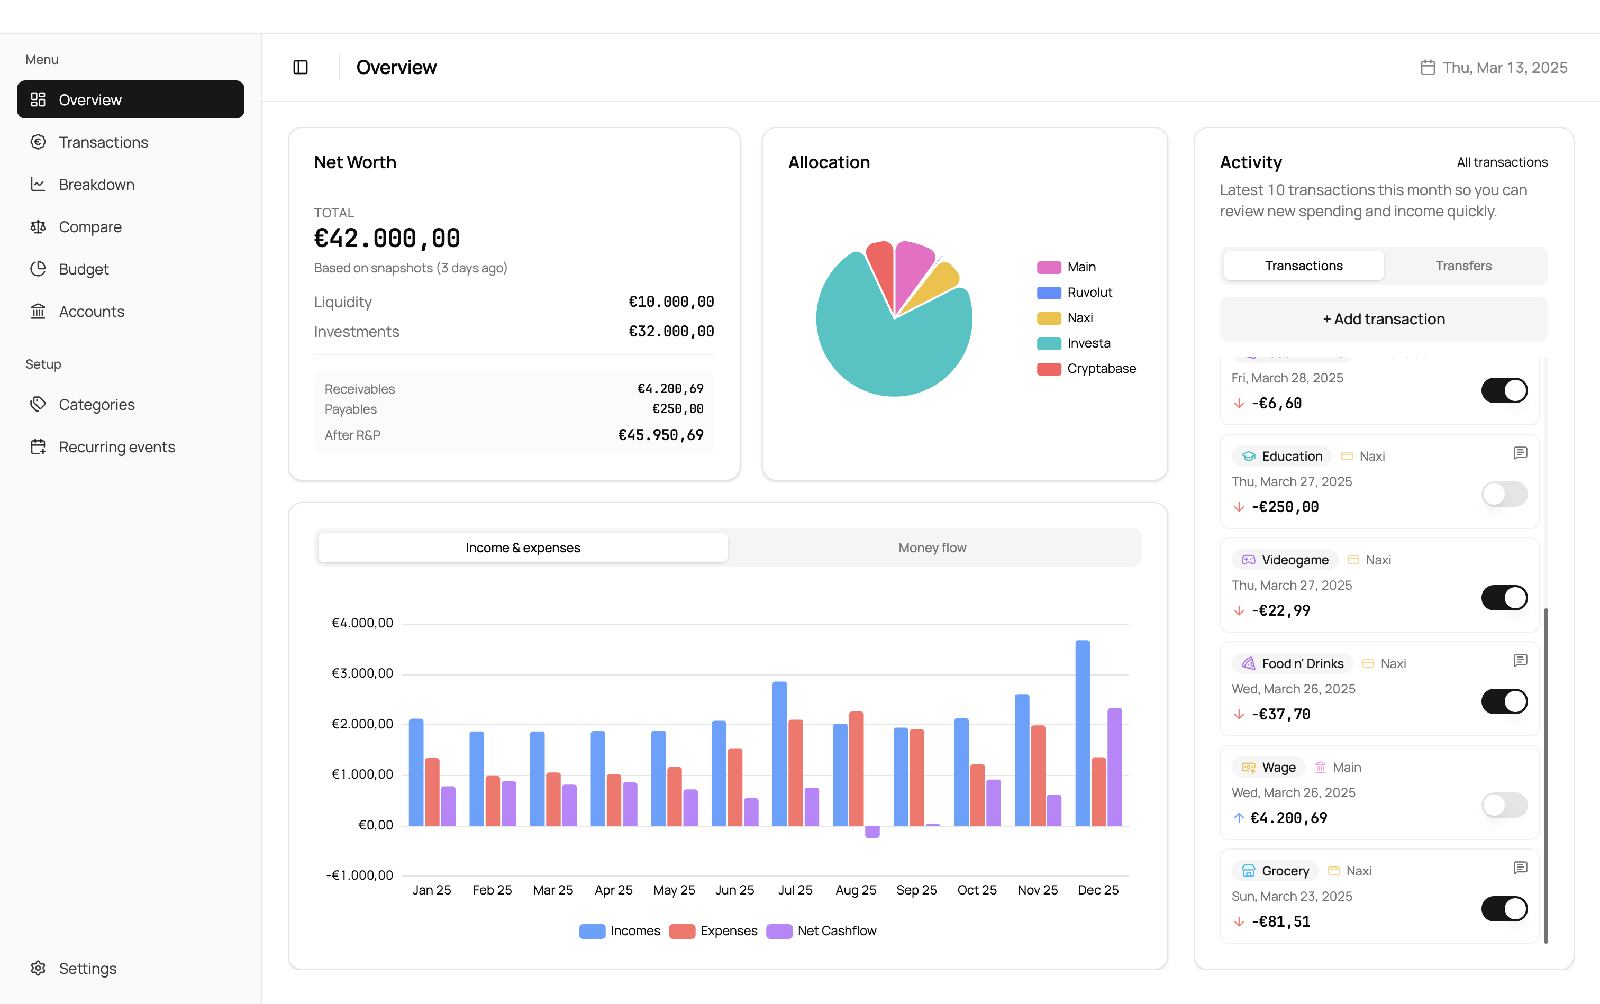Select the Income & expenses tab

tap(523, 548)
